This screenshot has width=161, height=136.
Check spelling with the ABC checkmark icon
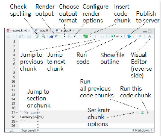coord(37,36)
